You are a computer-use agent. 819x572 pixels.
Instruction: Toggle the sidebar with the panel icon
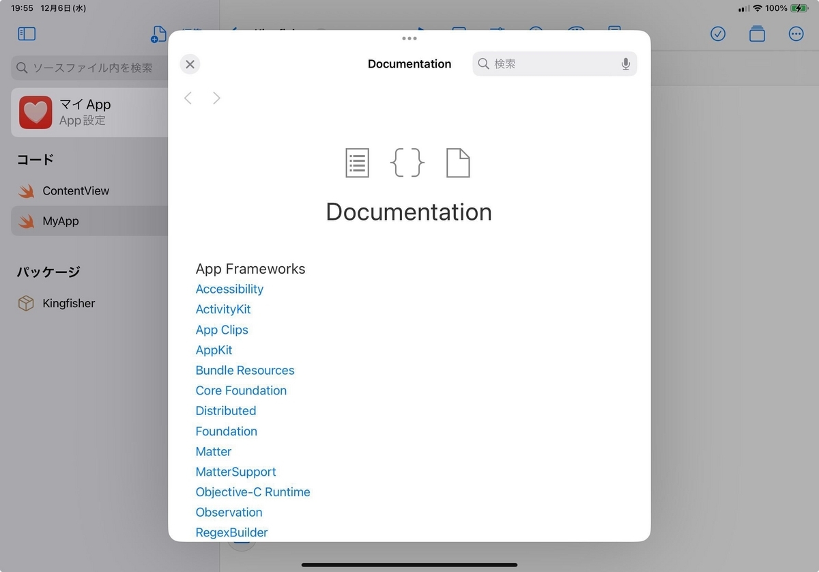click(x=27, y=33)
